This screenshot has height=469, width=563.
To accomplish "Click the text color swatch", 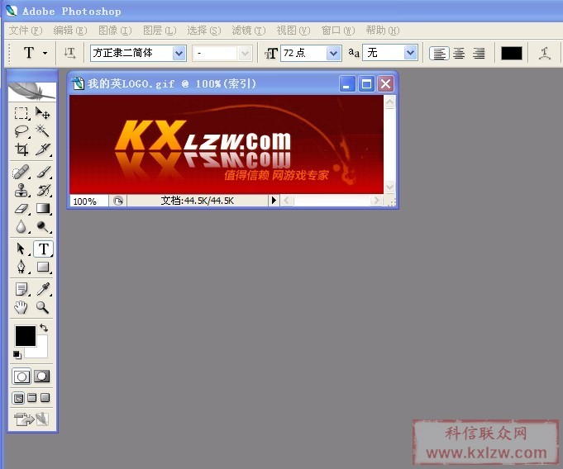I will coord(511,54).
